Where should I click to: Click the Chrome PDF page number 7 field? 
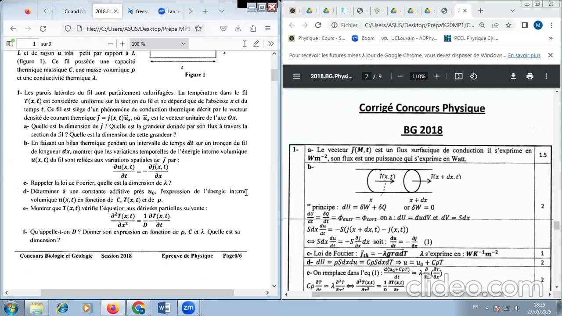click(367, 76)
